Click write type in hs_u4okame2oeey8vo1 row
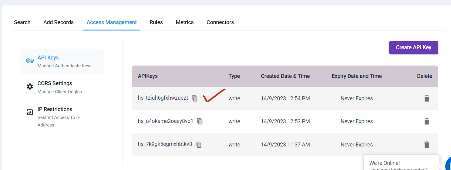 point(234,121)
